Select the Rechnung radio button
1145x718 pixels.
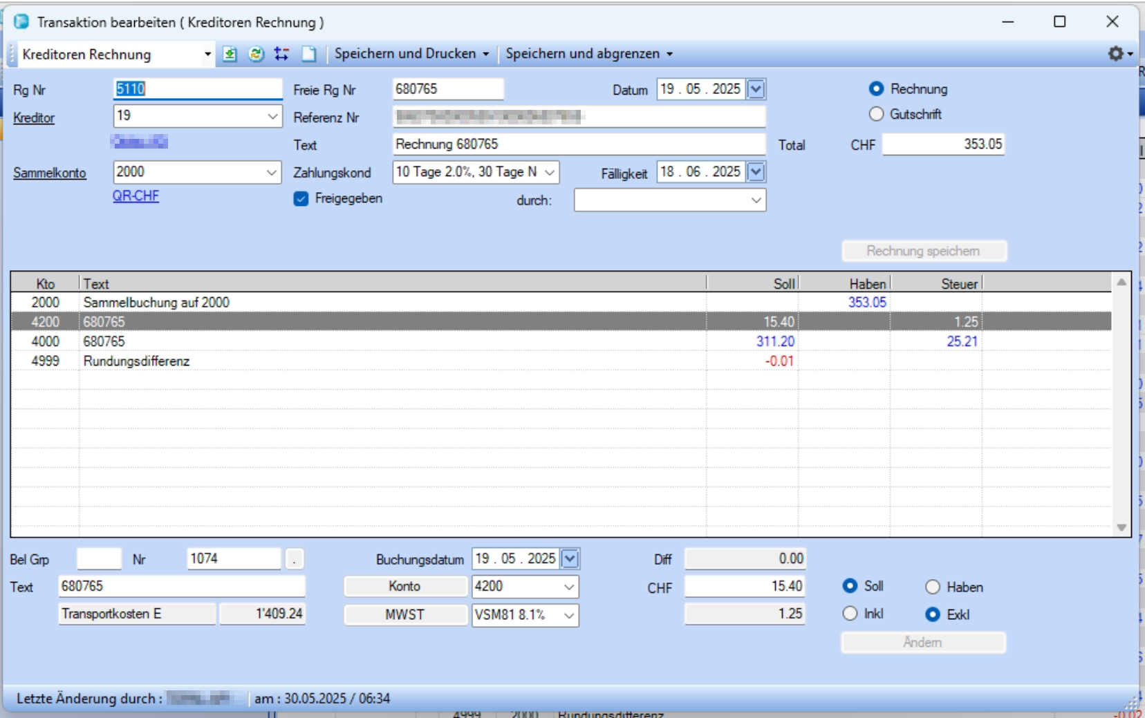[x=876, y=88]
